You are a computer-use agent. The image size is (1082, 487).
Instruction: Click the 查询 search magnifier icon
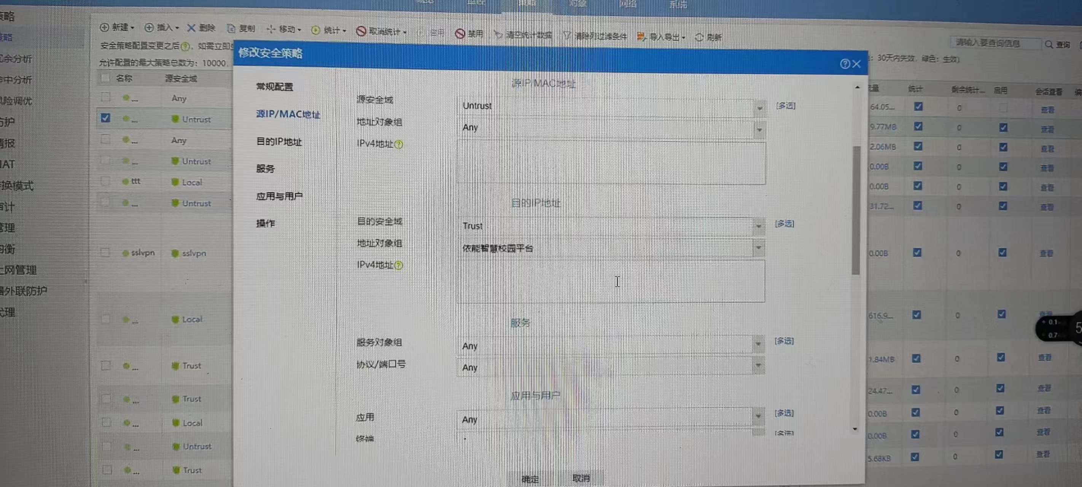[1049, 45]
